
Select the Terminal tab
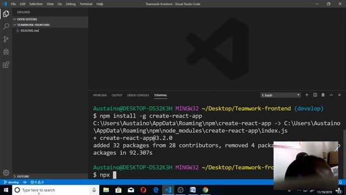pos(161,95)
